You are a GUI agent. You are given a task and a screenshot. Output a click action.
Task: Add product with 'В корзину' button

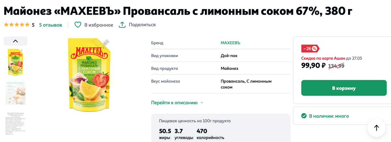point(344,88)
